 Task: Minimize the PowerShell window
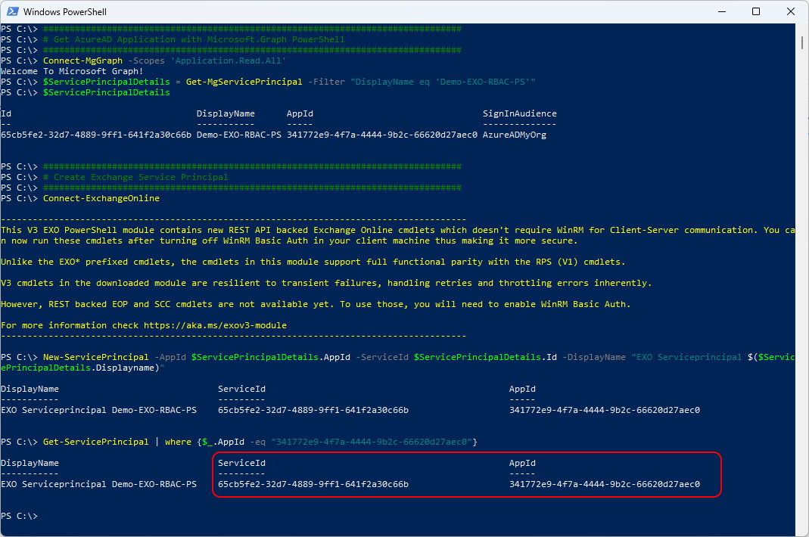point(722,11)
